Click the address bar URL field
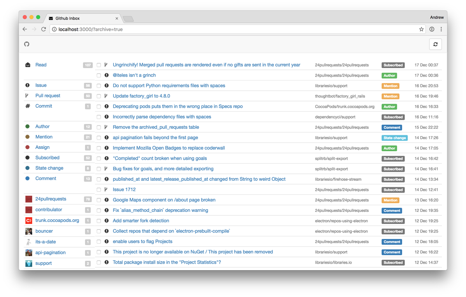The height and width of the screenshot is (297, 466). [x=238, y=29]
